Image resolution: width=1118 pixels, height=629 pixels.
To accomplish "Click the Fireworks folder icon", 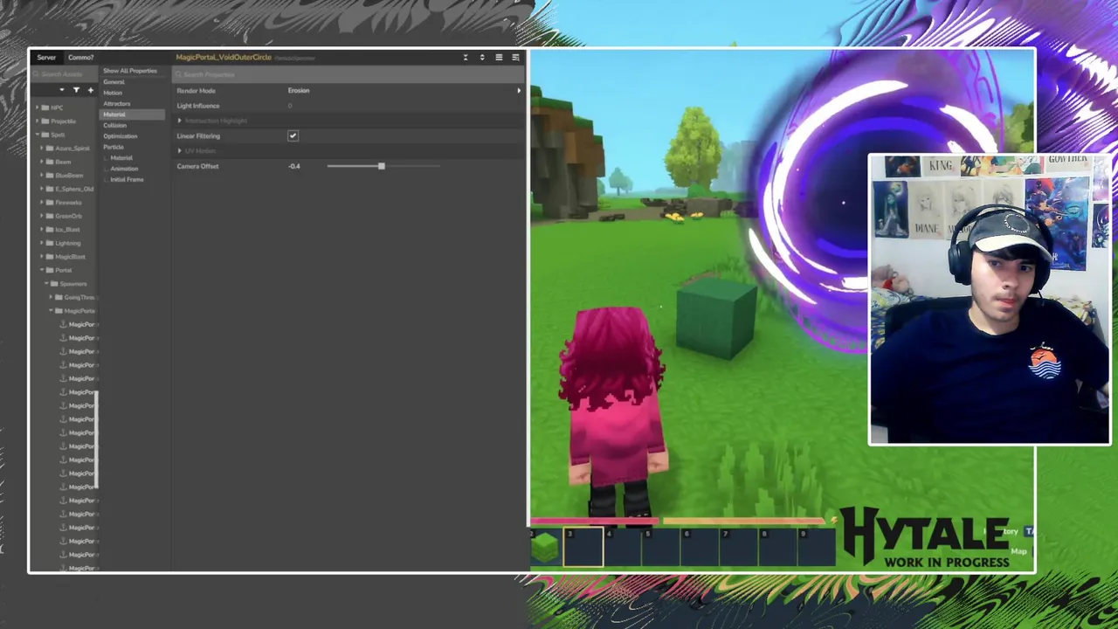I will pyautogui.click(x=50, y=203).
